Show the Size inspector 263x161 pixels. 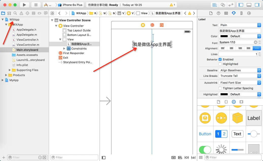[241, 13]
